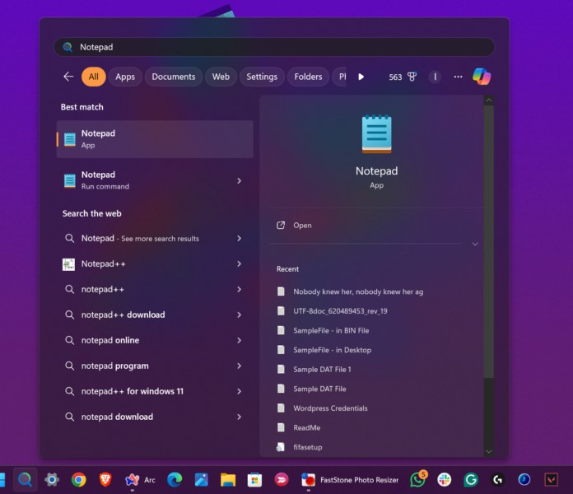This screenshot has height=494, width=573.
Task: Open recent file "UTF-8doc_620489453_rev_19"
Action: (x=340, y=311)
